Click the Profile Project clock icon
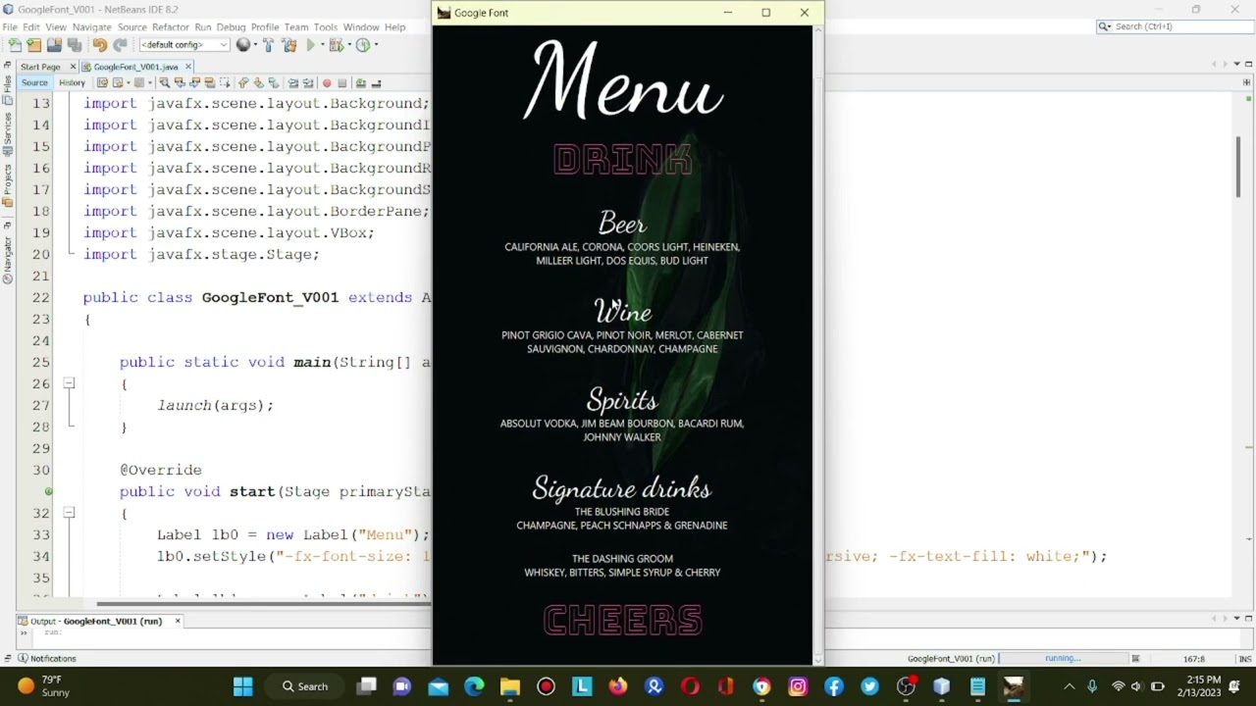This screenshot has width=1256, height=706. (363, 45)
